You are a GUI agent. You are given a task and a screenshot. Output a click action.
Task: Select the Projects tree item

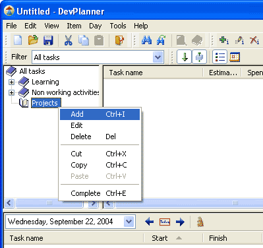tap(45, 103)
